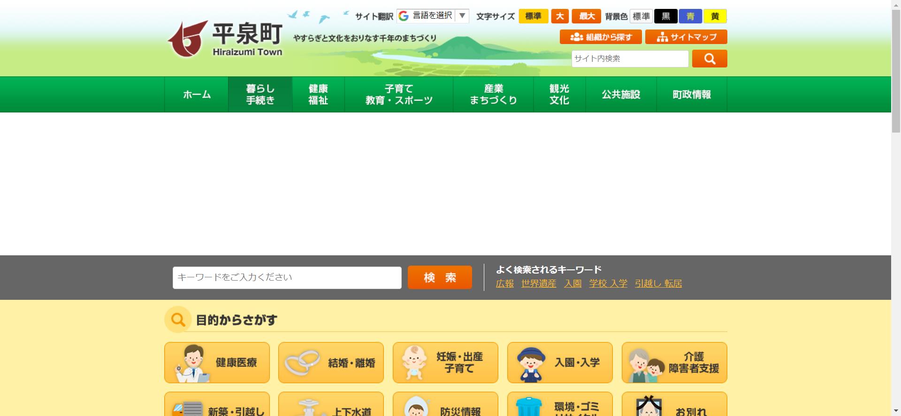Click the Google logo in translate widget
This screenshot has height=416, width=901.
(404, 16)
